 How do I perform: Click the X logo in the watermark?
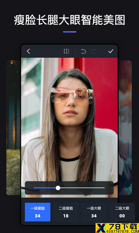coord(101,228)
